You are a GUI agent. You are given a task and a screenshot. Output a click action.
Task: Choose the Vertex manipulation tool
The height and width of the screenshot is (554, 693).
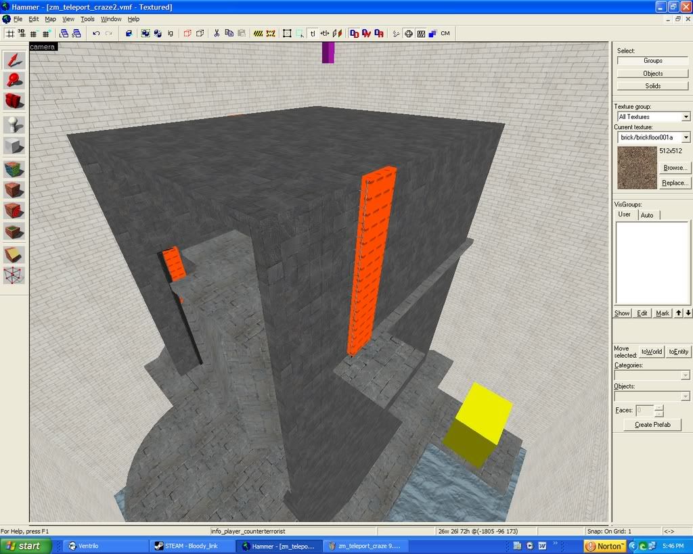14,275
